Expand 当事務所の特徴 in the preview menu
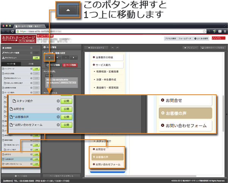Image resolution: width=228 pixels, height=183 pixels. click(x=107, y=57)
